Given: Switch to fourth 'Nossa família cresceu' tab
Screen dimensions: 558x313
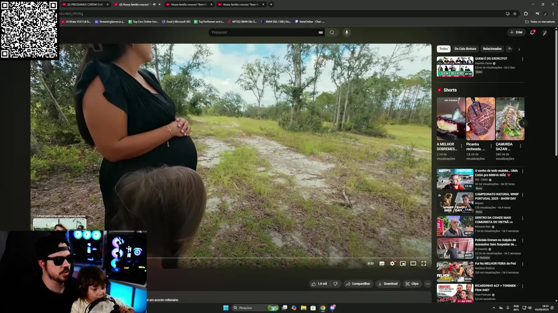Looking at the screenshot, I should 241,4.
